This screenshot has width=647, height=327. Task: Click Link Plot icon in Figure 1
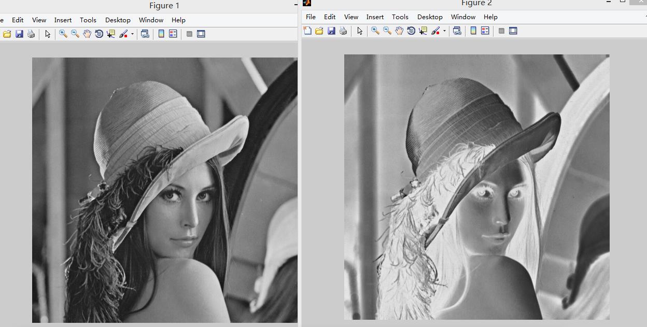[145, 34]
